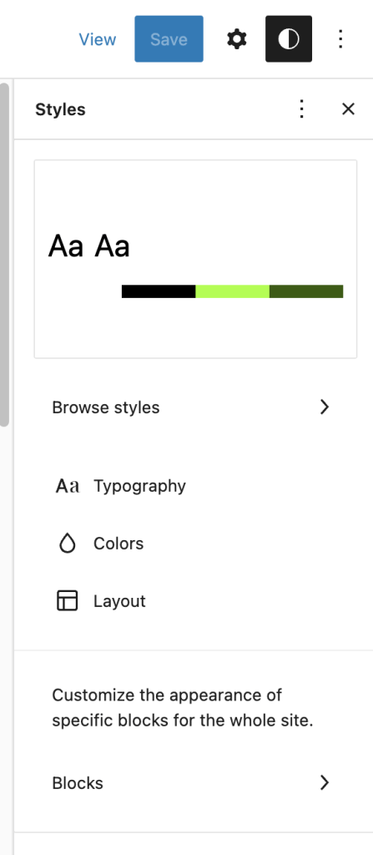This screenshot has height=855, width=373.
Task: Open Styles panel more actions menu
Action: (x=301, y=109)
